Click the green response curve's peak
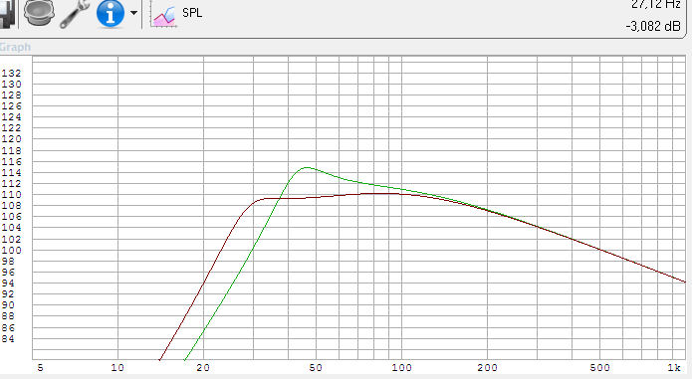This screenshot has height=379, width=692. click(307, 167)
